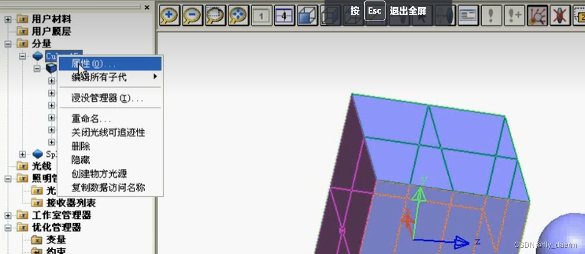Click the gray exclamation mark icon
585x254 pixels.
(x=491, y=15)
